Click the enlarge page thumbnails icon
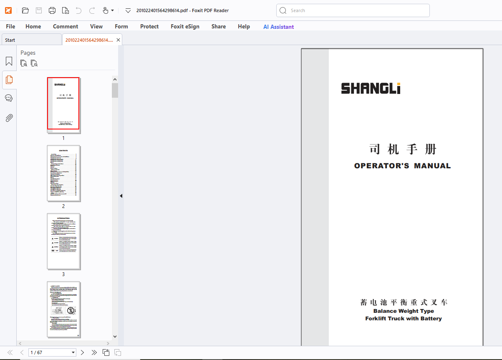This screenshot has width=502, height=360. 24,63
